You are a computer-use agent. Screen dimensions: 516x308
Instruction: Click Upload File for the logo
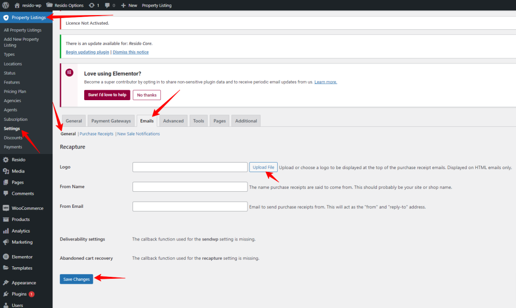click(263, 167)
